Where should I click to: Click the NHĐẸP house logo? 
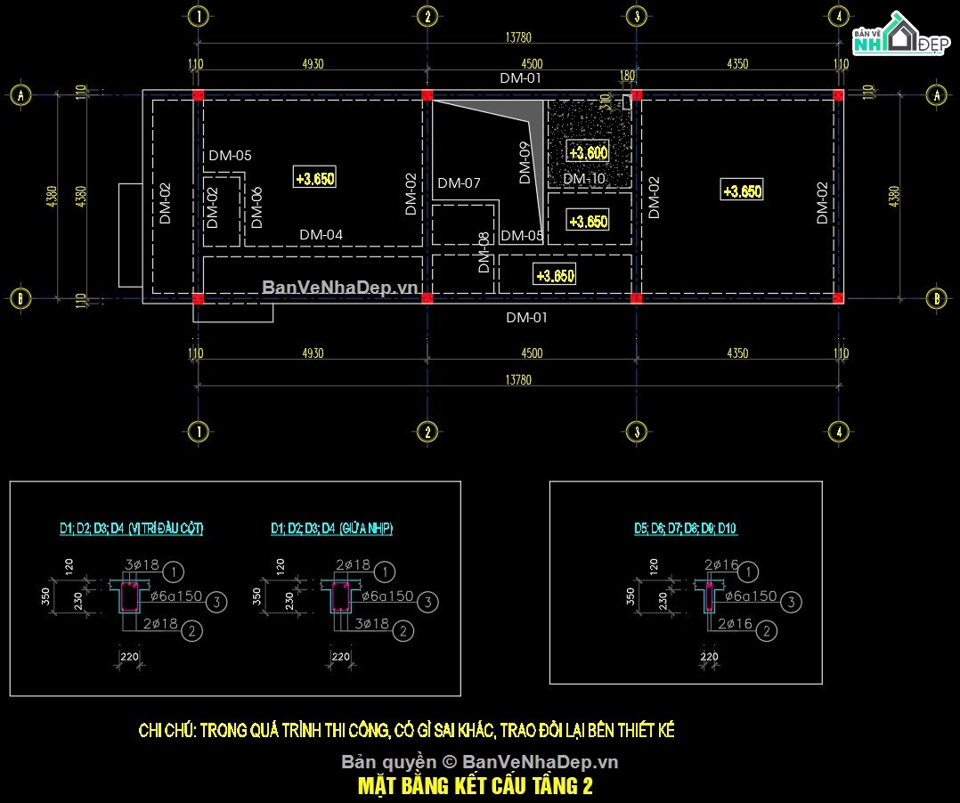click(x=901, y=34)
